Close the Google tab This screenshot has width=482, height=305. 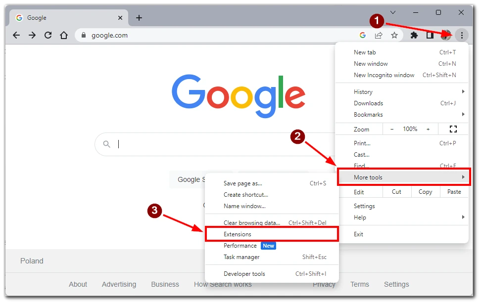tap(120, 18)
